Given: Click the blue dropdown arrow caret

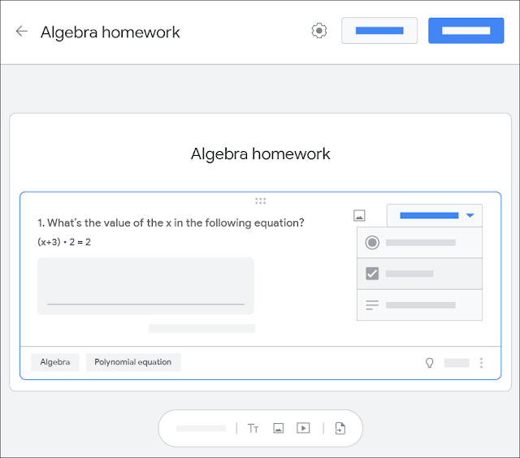Looking at the screenshot, I should coord(470,215).
